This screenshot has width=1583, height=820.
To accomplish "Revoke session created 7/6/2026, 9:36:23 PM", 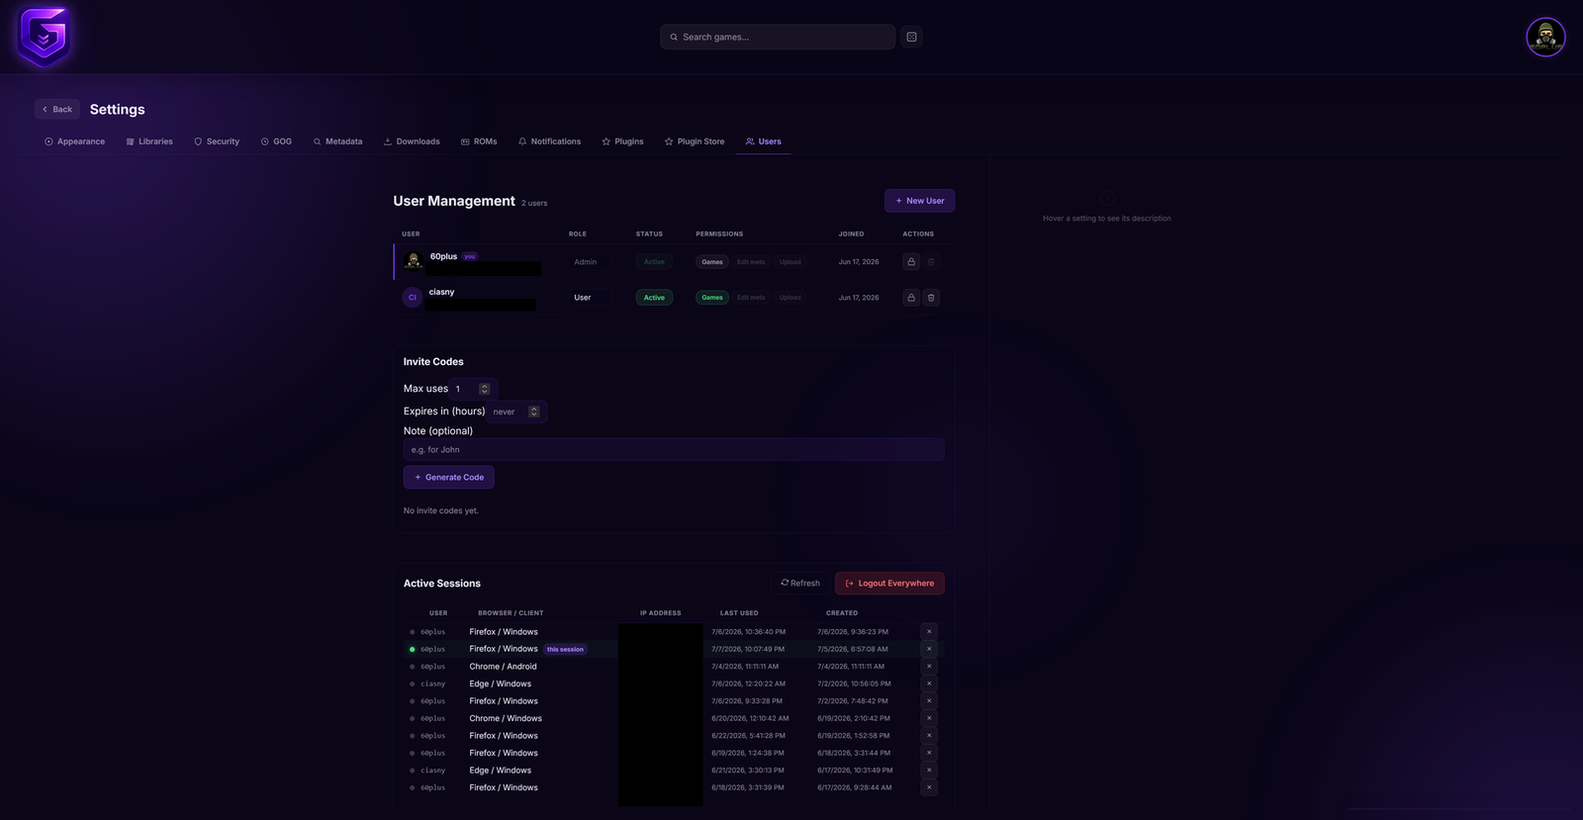I will tap(929, 631).
